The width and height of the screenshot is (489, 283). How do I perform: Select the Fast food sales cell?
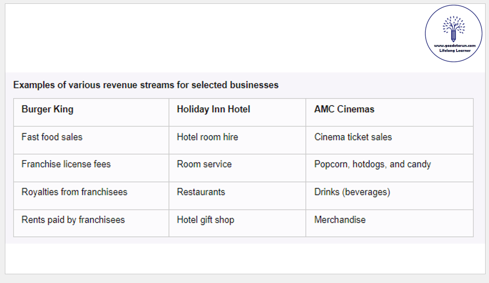52,137
